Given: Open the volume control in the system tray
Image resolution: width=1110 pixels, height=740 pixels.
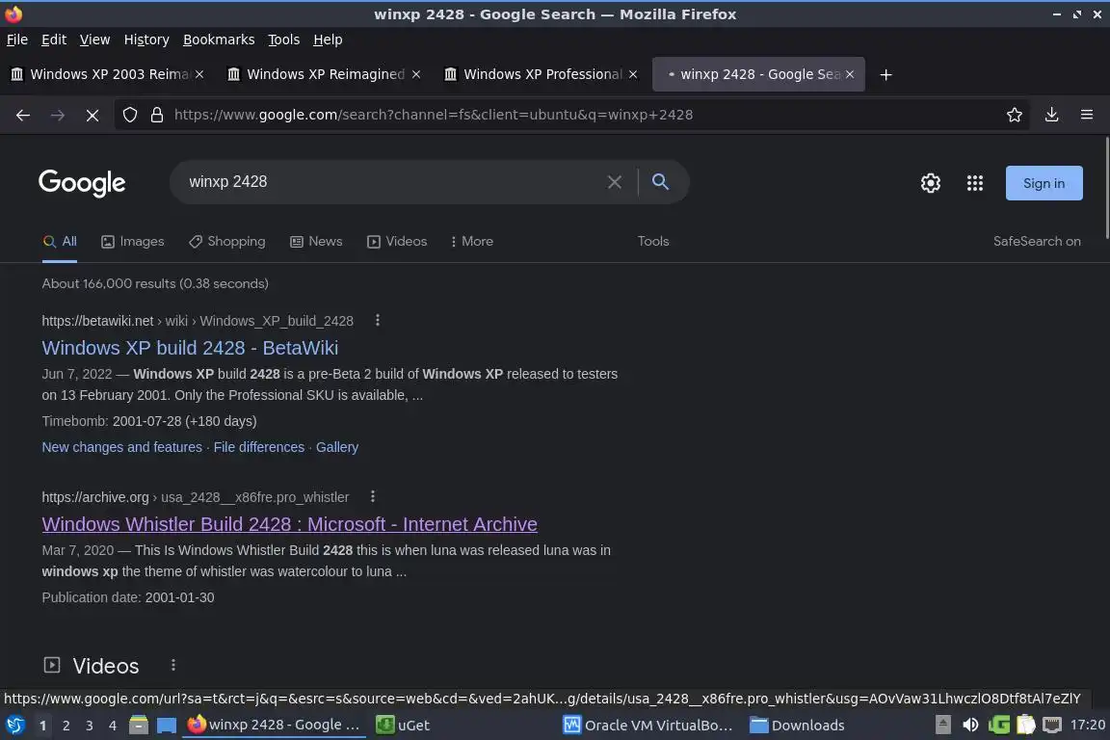Looking at the screenshot, I should point(970,726).
